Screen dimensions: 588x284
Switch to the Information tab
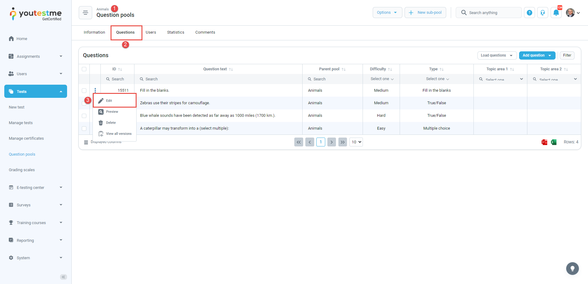94,32
